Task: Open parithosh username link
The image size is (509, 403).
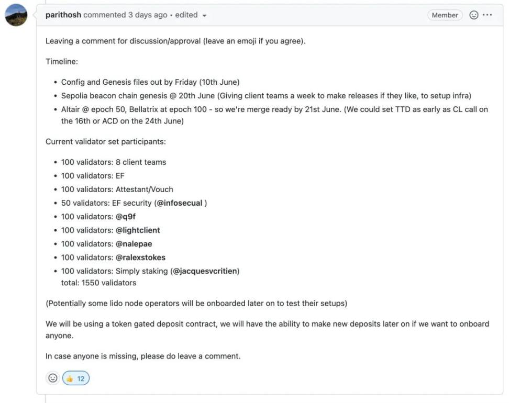Action: [x=63, y=15]
